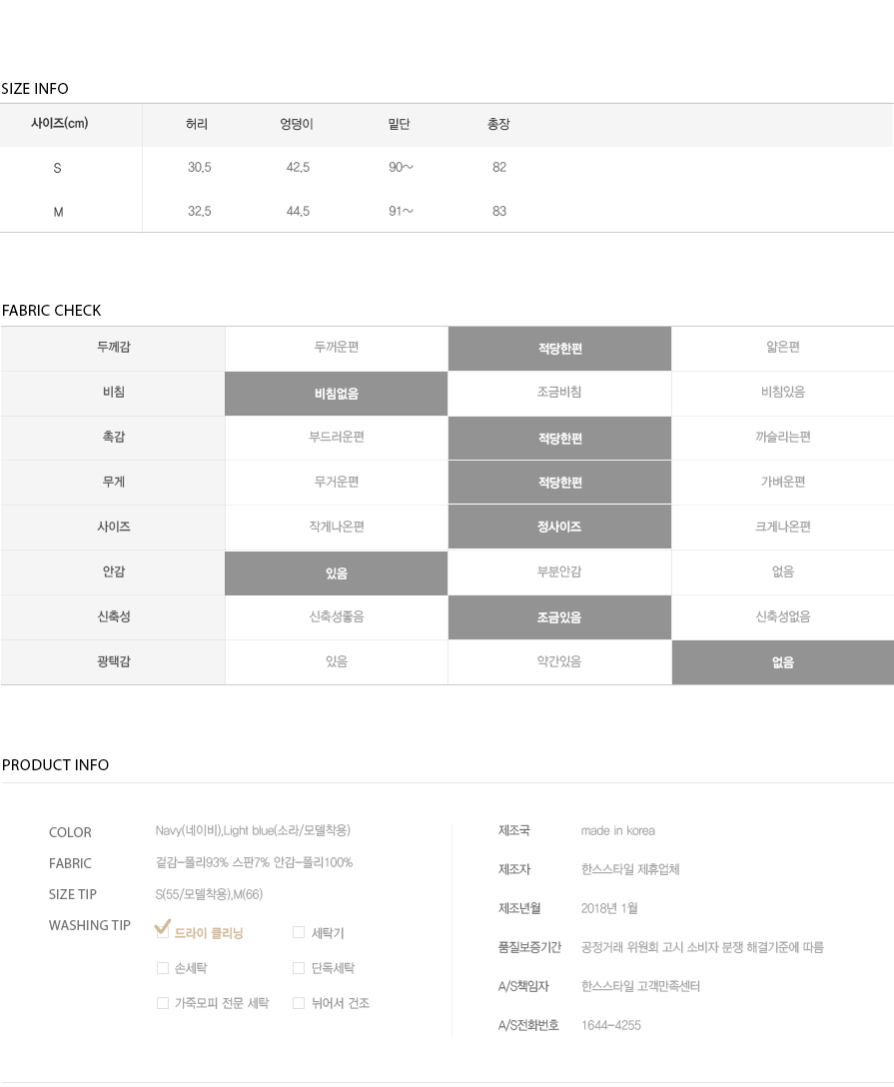
Task: Click the 신축성좋음 cell
Action: click(x=337, y=616)
